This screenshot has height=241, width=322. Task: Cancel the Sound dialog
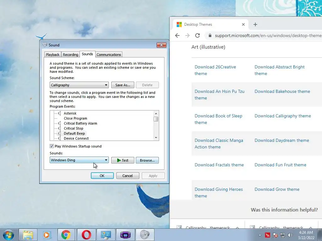click(x=128, y=176)
